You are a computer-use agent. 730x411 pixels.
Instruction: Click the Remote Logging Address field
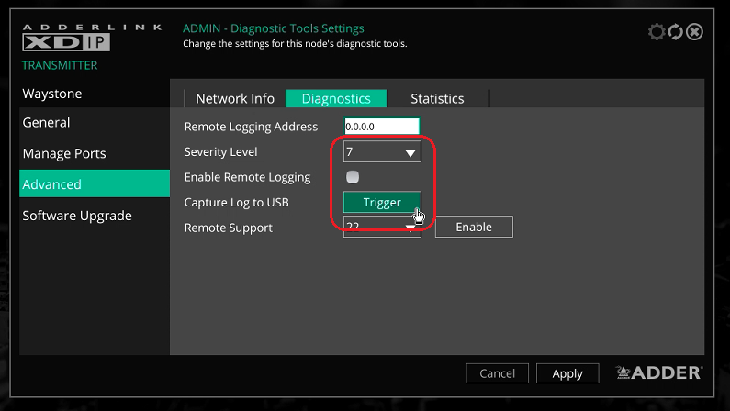[x=381, y=127]
